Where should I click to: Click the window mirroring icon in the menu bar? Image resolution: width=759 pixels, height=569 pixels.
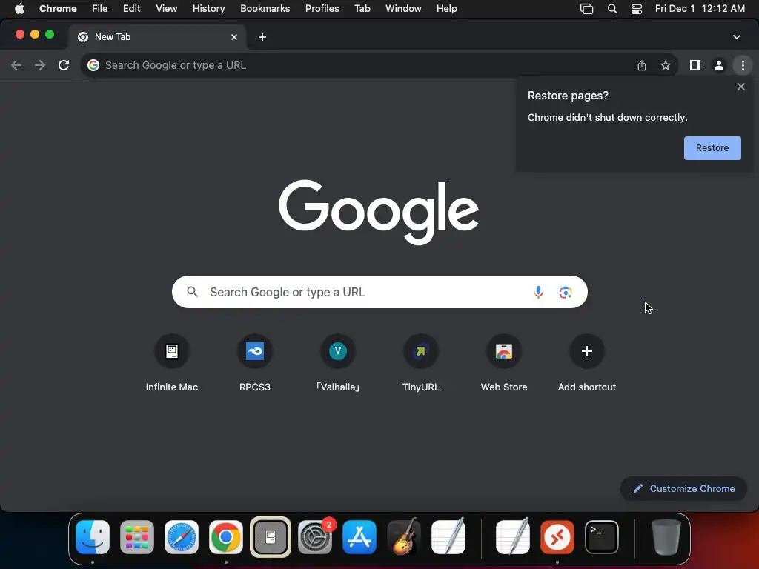pos(587,9)
